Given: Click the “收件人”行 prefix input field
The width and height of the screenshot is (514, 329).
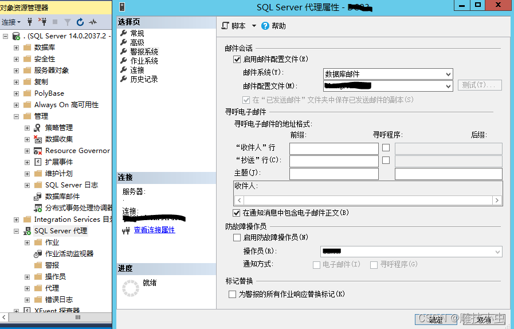Looking at the screenshot, I should [333, 148].
